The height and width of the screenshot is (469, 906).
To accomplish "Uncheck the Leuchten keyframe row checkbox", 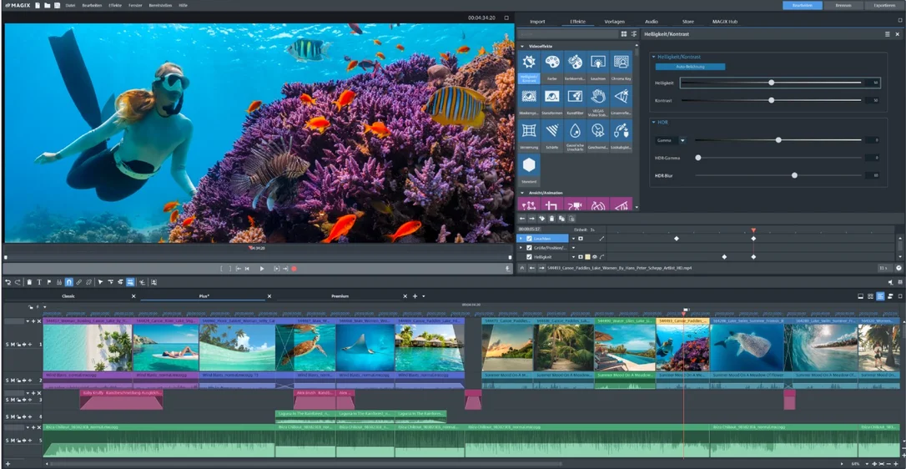I will click(529, 239).
